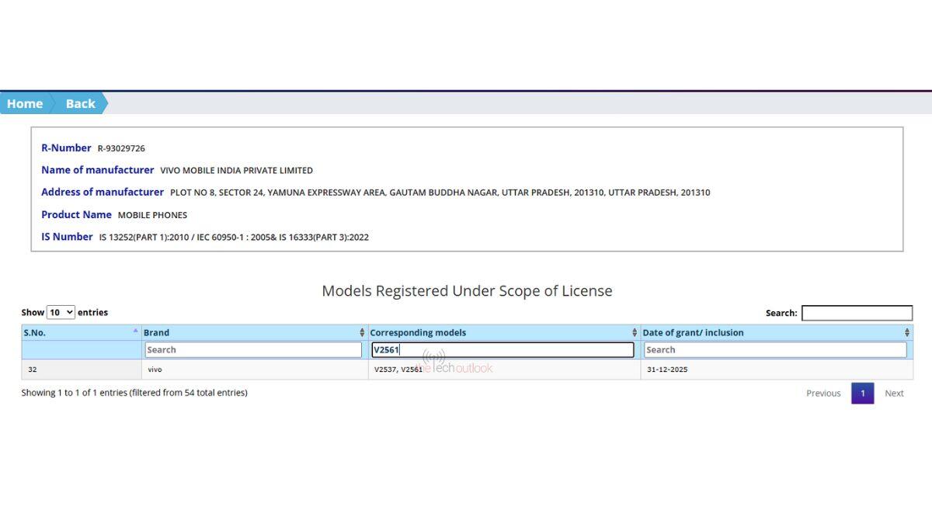Screen dimensions: 932x524
Task: Click the S.No. column sort arrow
Action: (x=135, y=331)
